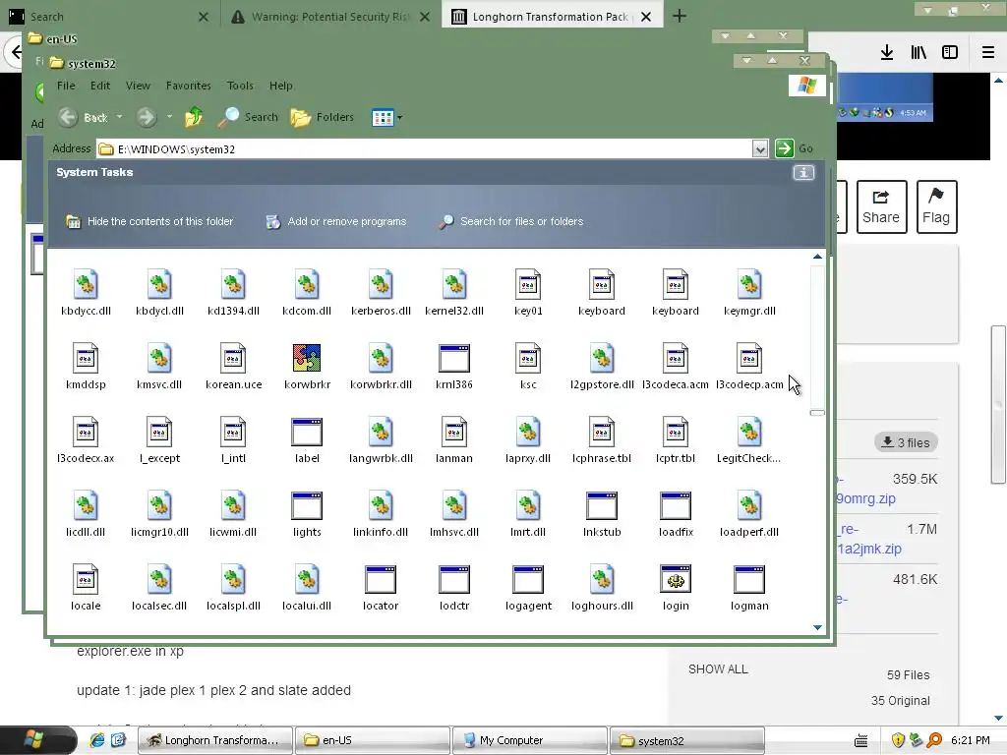Click the Flag button on page
Viewport: 1007px width, 755px height.
pos(936,206)
